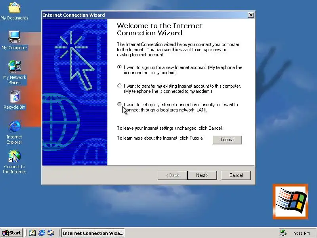
Task: Click the Show Desktop quick launch icon
Action: (32, 233)
